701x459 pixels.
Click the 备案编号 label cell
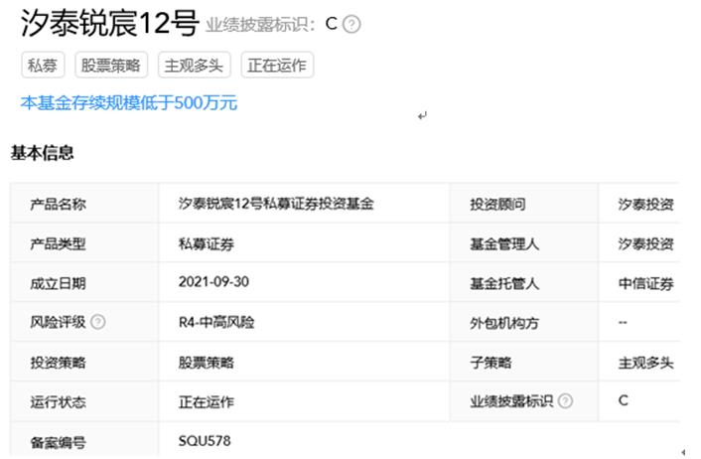pos(84,441)
